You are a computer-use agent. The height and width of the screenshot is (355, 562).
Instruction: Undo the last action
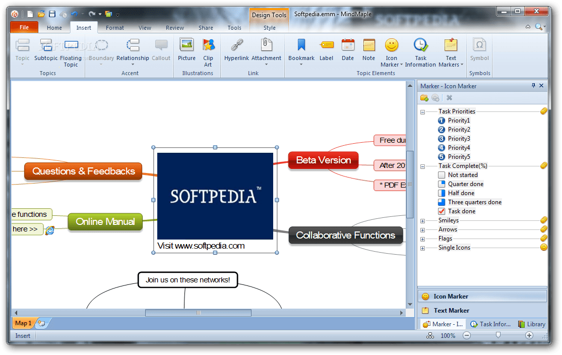click(74, 14)
